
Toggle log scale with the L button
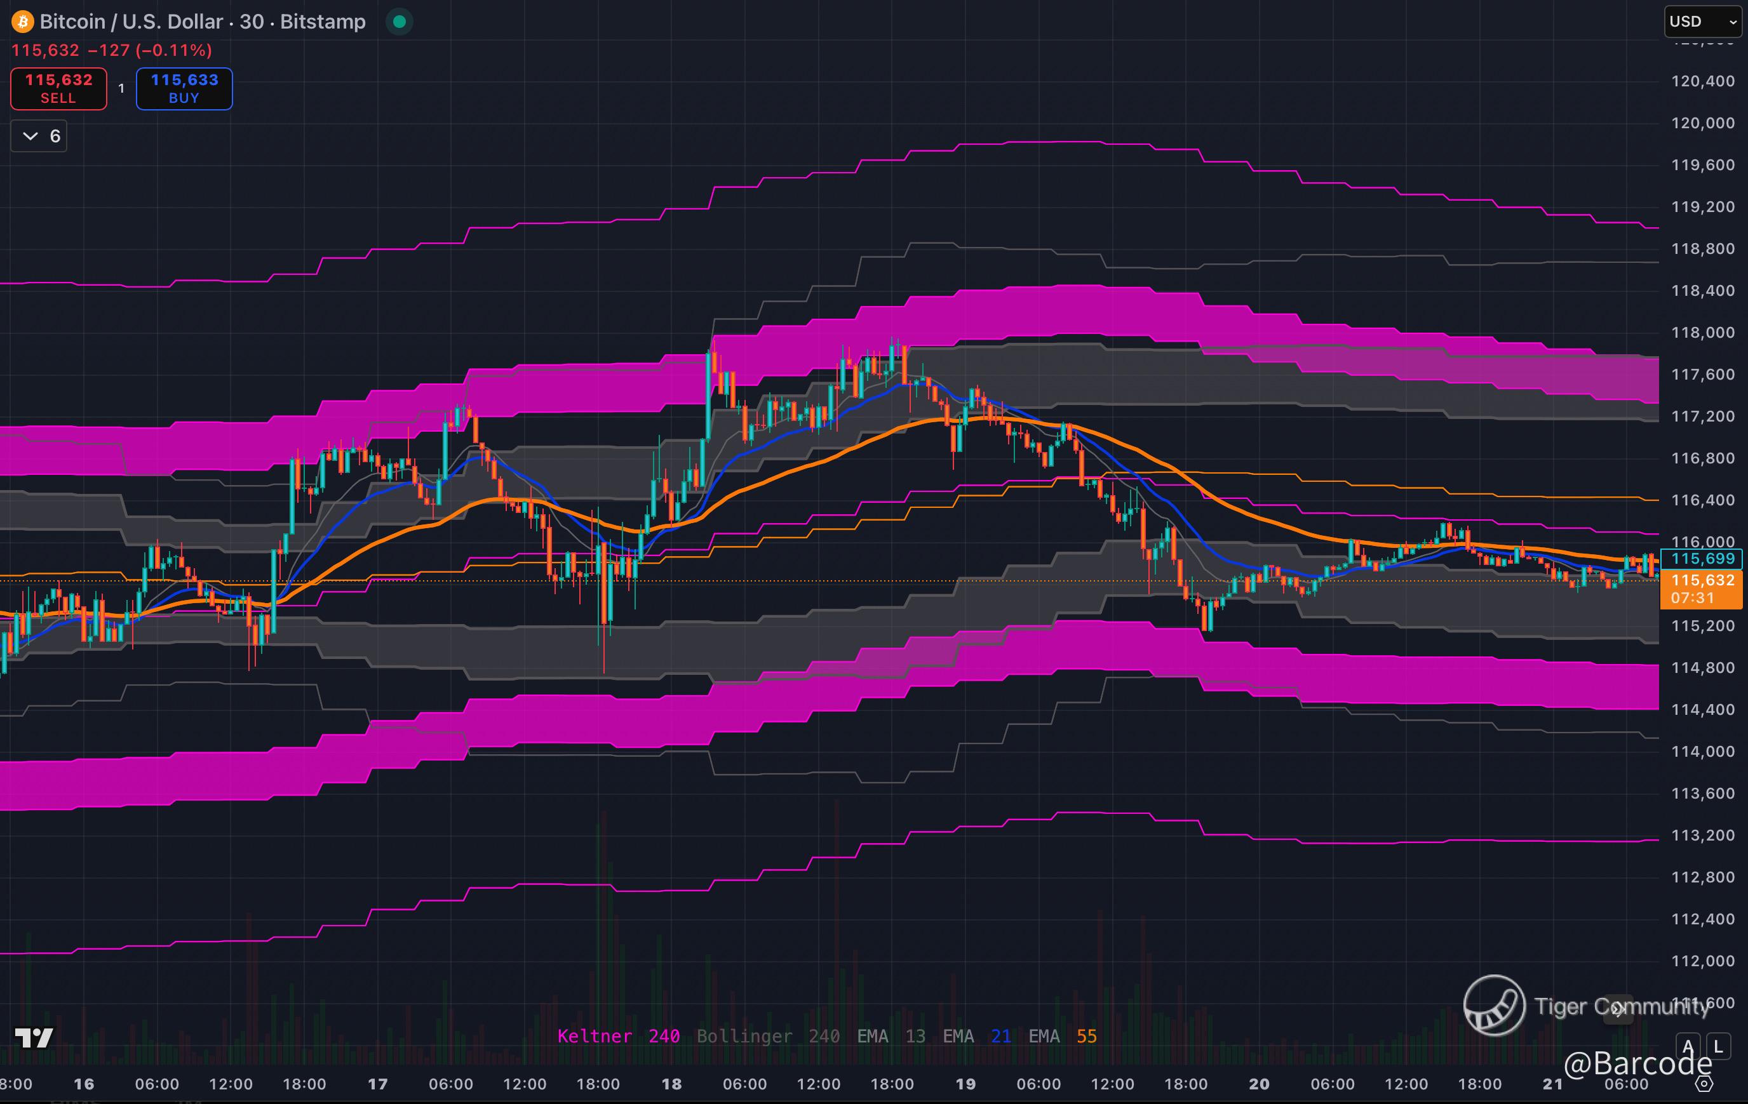pyautogui.click(x=1718, y=1047)
